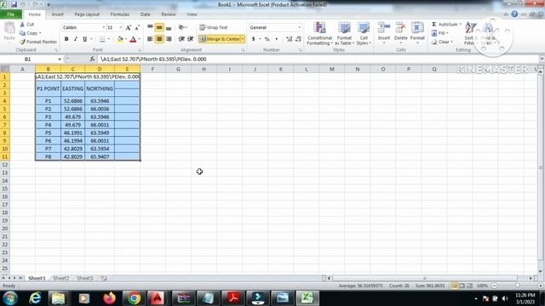Open Fill dropdown in Editing group
The height and width of the screenshot is (306, 545).
coord(440,33)
